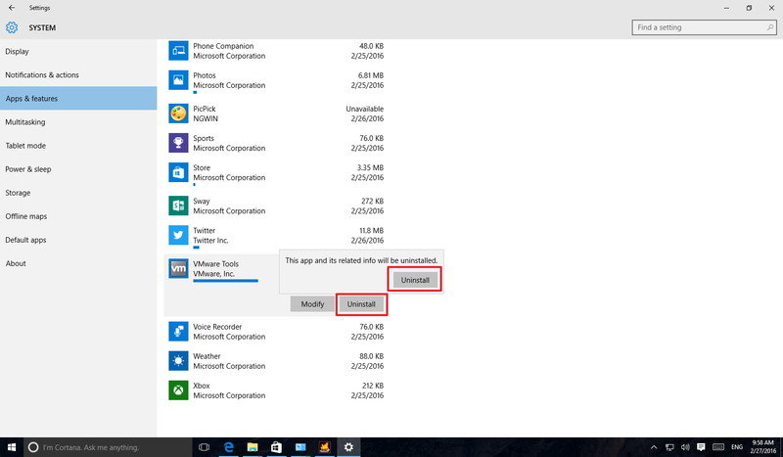Select the Voice Recorder microphone icon
Screen dimensions: 783x457
coord(178,332)
